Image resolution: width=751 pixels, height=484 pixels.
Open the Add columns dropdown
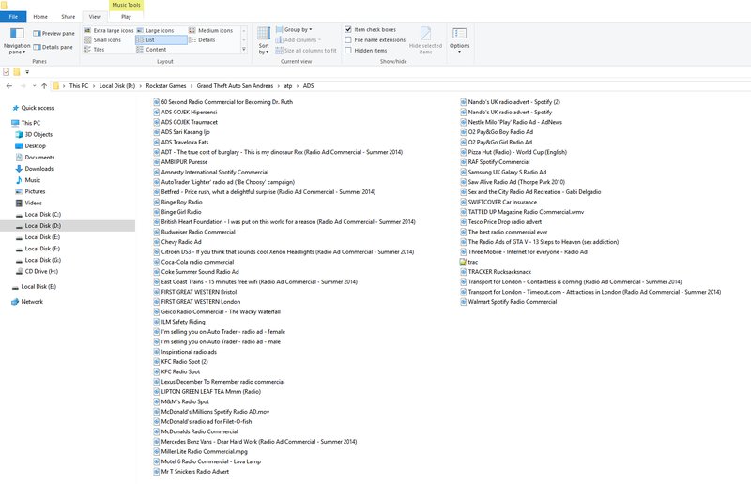[298, 39]
